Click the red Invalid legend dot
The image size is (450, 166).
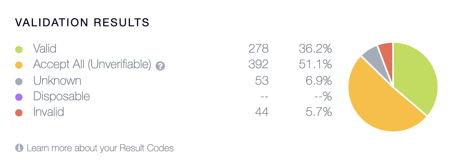point(19,113)
